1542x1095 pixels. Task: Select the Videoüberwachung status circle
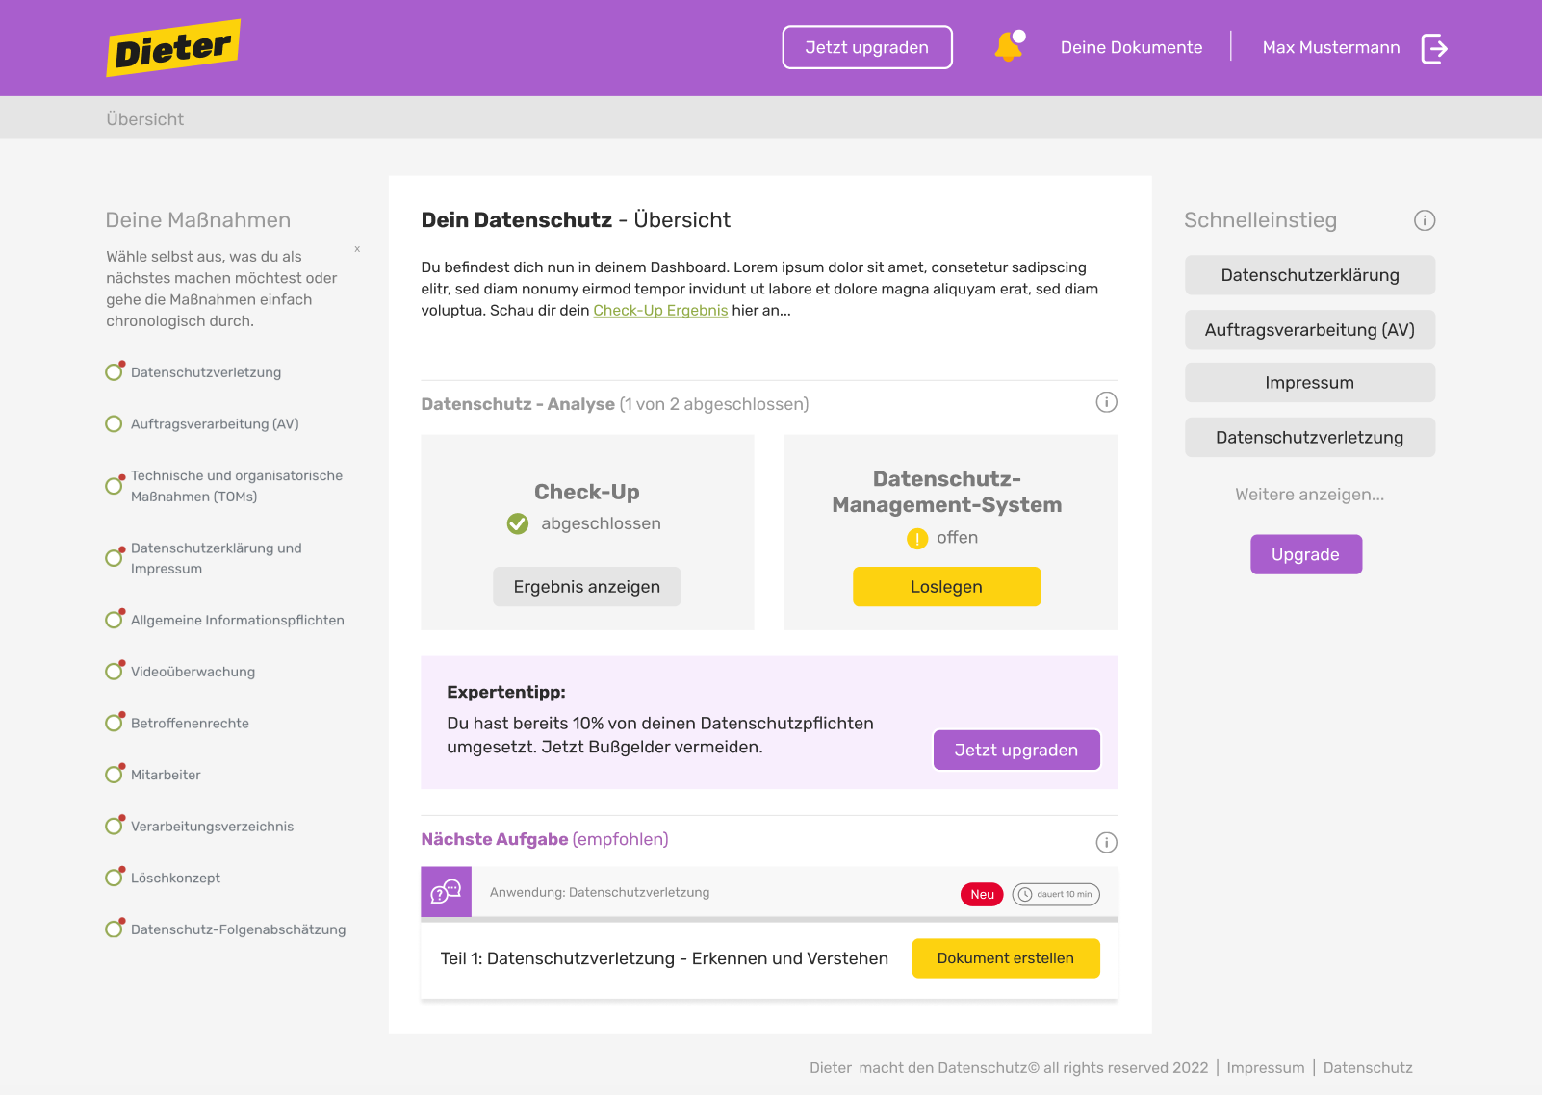(x=114, y=672)
